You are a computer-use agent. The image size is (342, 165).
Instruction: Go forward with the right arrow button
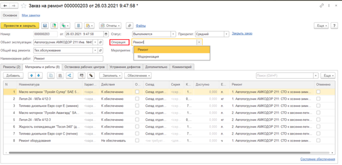coord(14,6)
